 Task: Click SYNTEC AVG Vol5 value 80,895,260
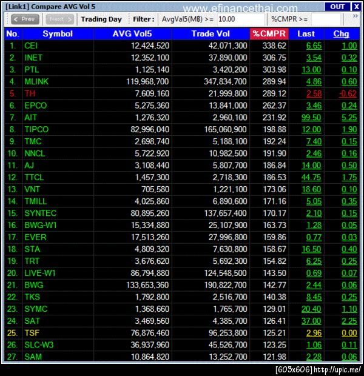tap(150, 213)
